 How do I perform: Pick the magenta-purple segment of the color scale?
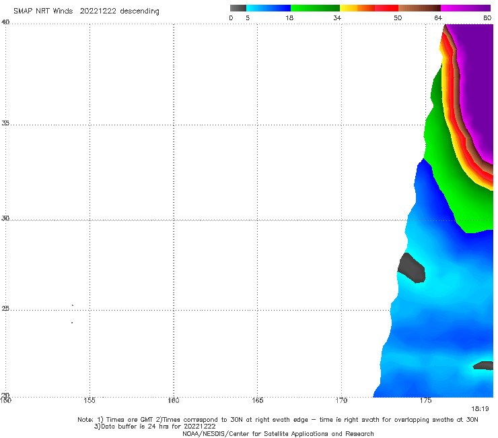(x=466, y=8)
